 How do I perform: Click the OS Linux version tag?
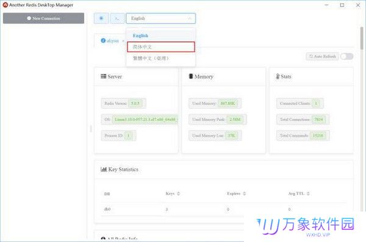[140, 119]
